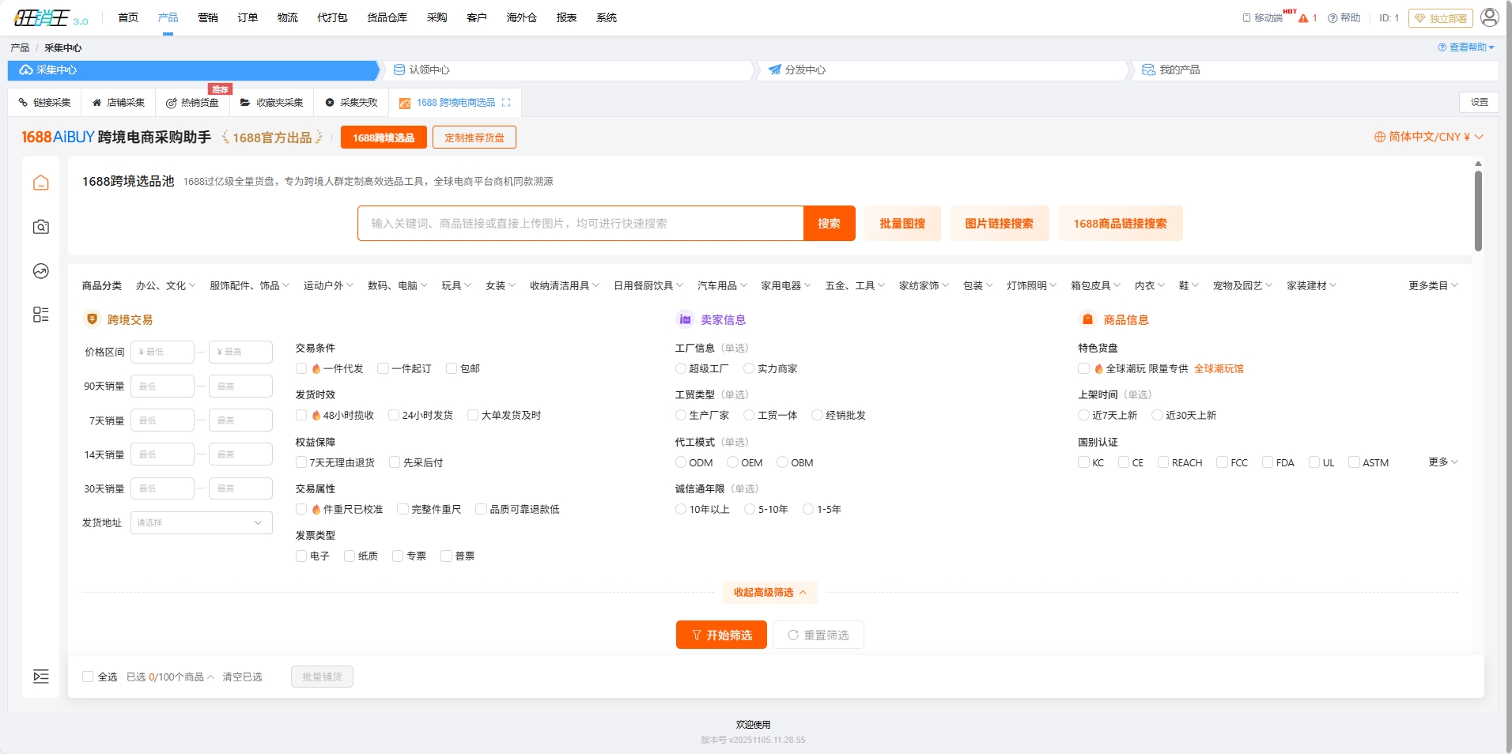This screenshot has width=1512, height=754.
Task: Open the 发货地址 dropdown
Action: 202,523
